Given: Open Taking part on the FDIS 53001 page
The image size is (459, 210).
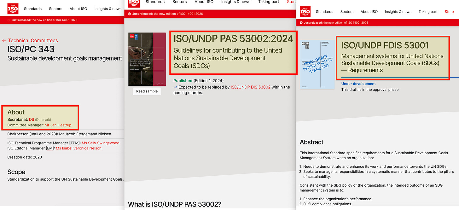Looking at the screenshot, I should coord(428,12).
